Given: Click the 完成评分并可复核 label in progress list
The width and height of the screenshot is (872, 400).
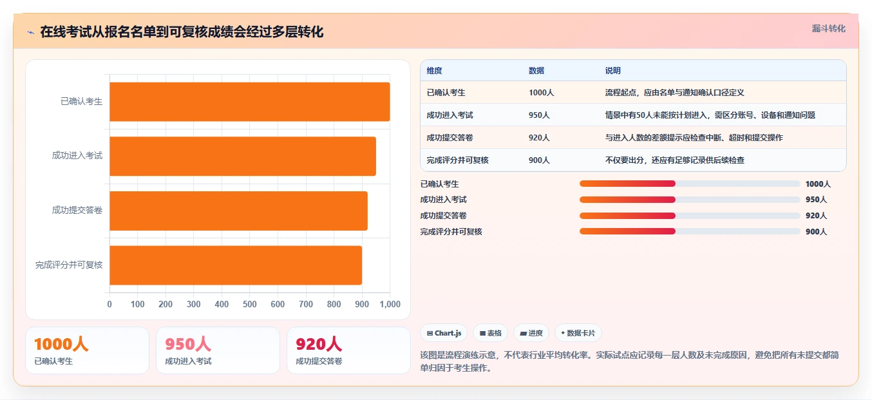Looking at the screenshot, I should (x=451, y=231).
